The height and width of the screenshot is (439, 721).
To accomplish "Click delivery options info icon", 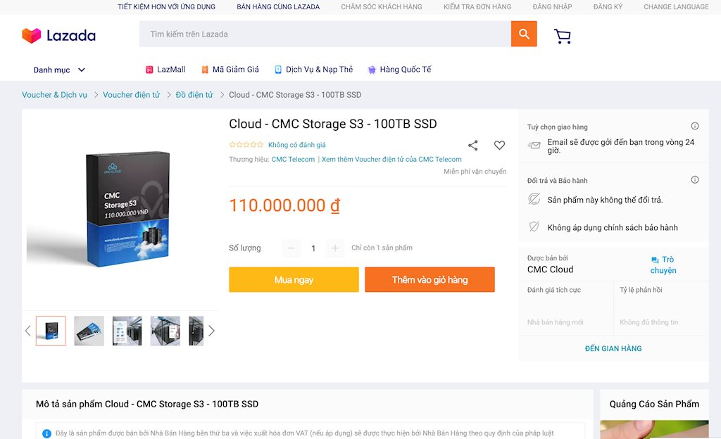I will point(695,127).
